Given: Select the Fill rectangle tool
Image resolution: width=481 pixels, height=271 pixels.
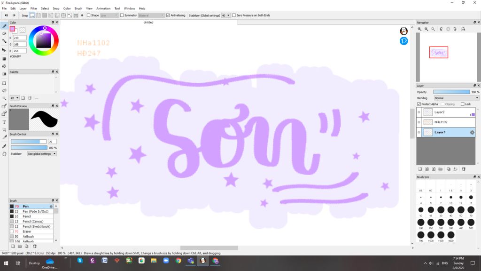Looking at the screenshot, I should click(4, 59).
